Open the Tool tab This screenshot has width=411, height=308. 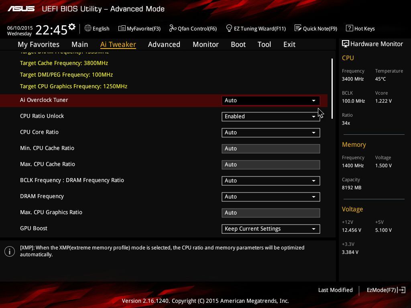tap(264, 45)
